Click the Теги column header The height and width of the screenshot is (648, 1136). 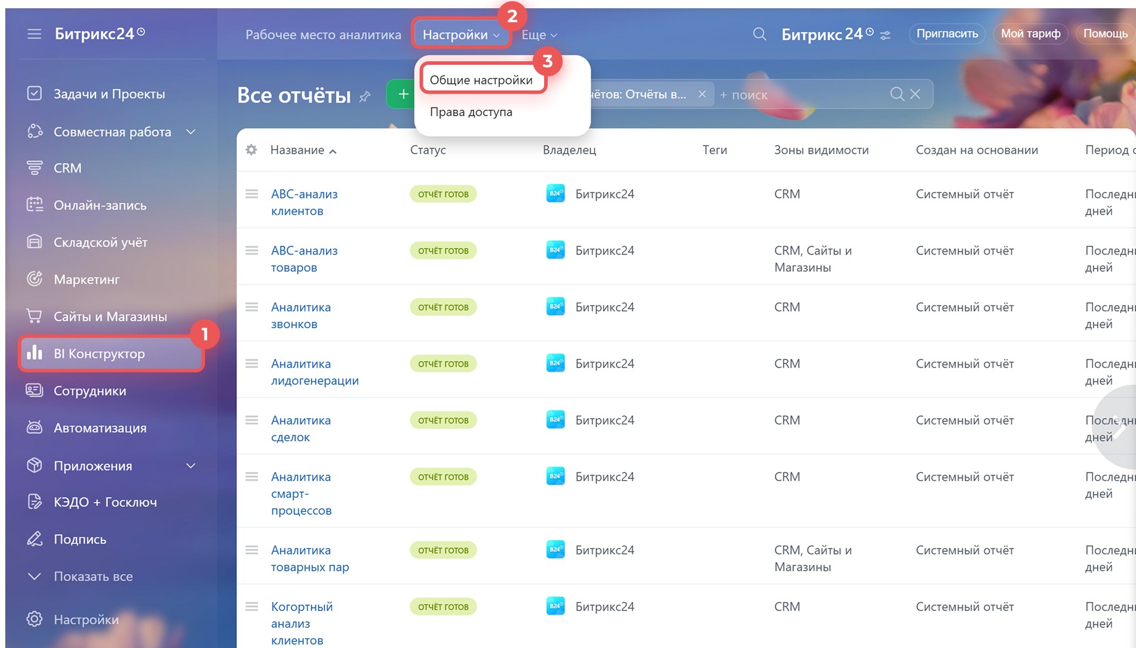pos(715,150)
